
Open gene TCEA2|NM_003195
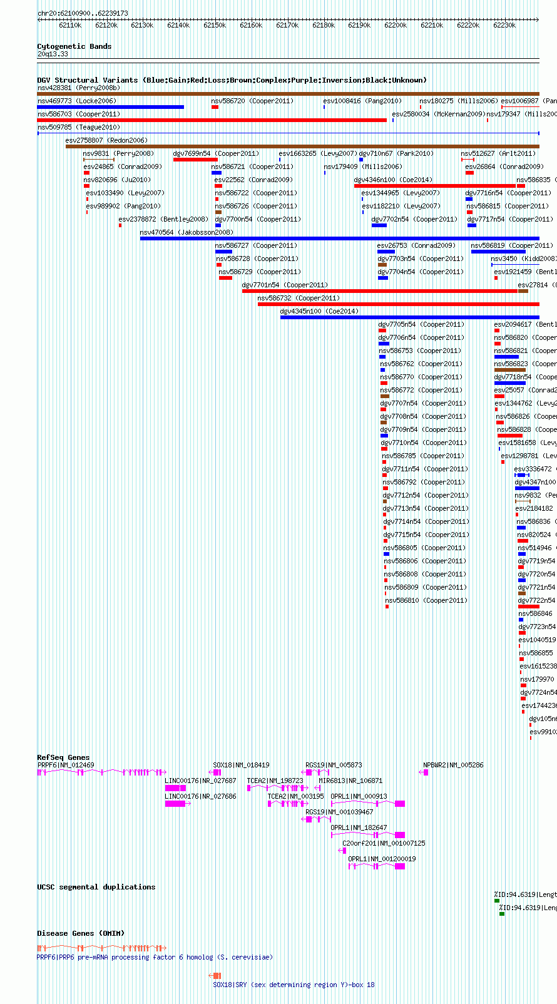point(296,796)
